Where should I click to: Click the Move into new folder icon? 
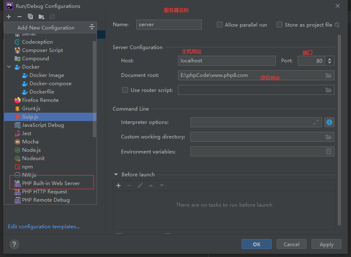41,17
